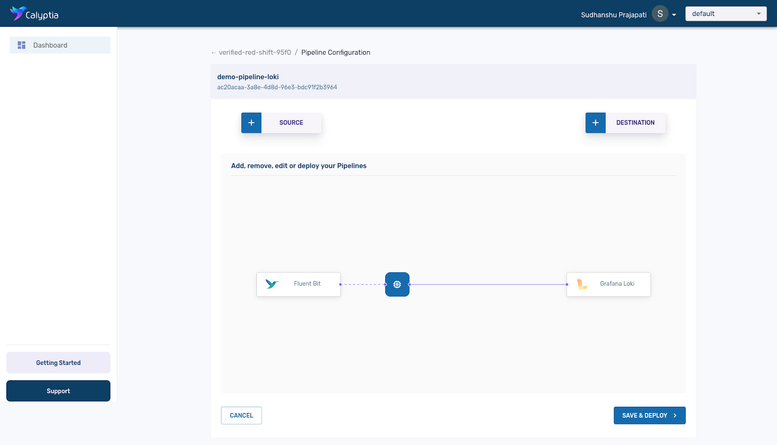Select the Grafana Loki destination node
This screenshot has width=777, height=445.
point(608,284)
